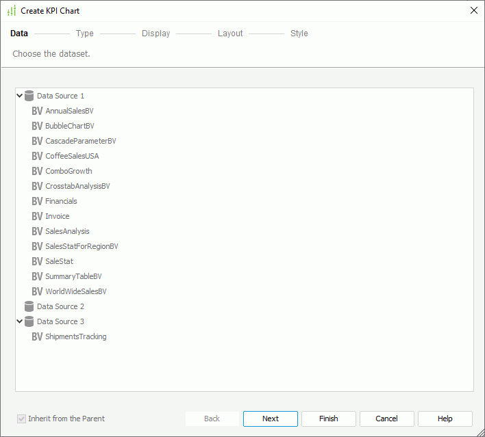485x437 pixels.
Task: Click the Data Source 1 database icon
Action: pyautogui.click(x=29, y=96)
